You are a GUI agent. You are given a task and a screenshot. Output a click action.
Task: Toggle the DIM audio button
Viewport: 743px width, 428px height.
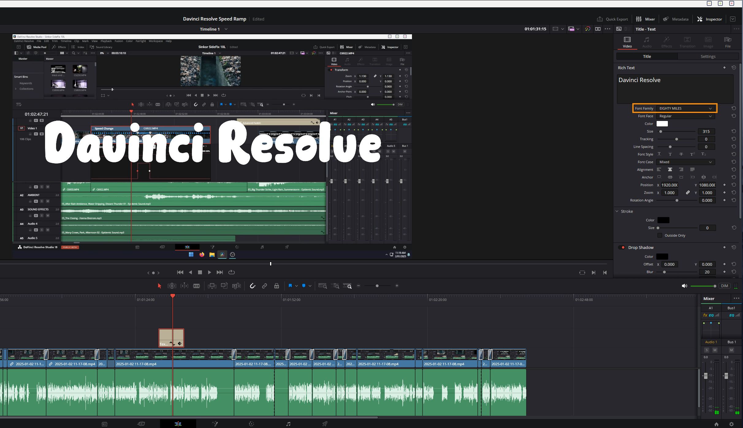[725, 286]
